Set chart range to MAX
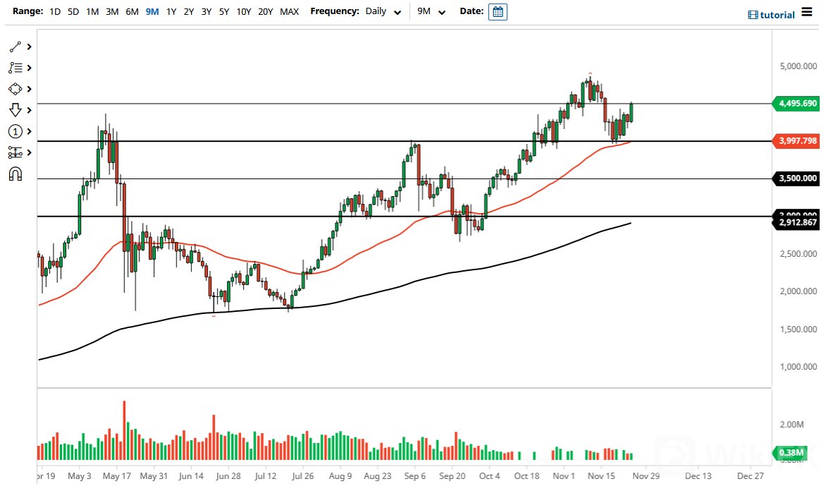The height and width of the screenshot is (491, 826). pyautogui.click(x=289, y=12)
